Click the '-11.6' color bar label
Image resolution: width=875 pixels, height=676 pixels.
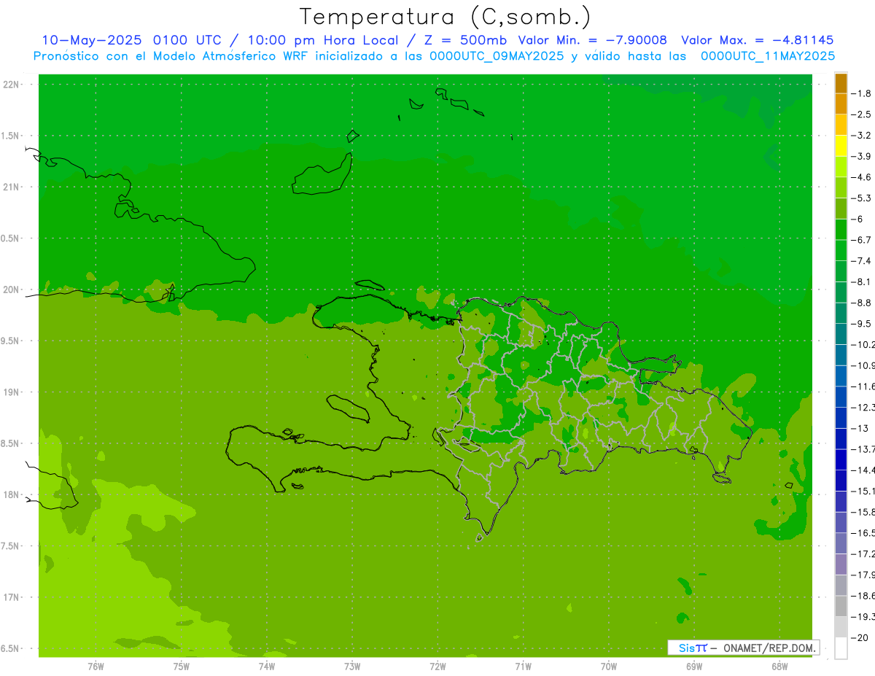(862, 386)
